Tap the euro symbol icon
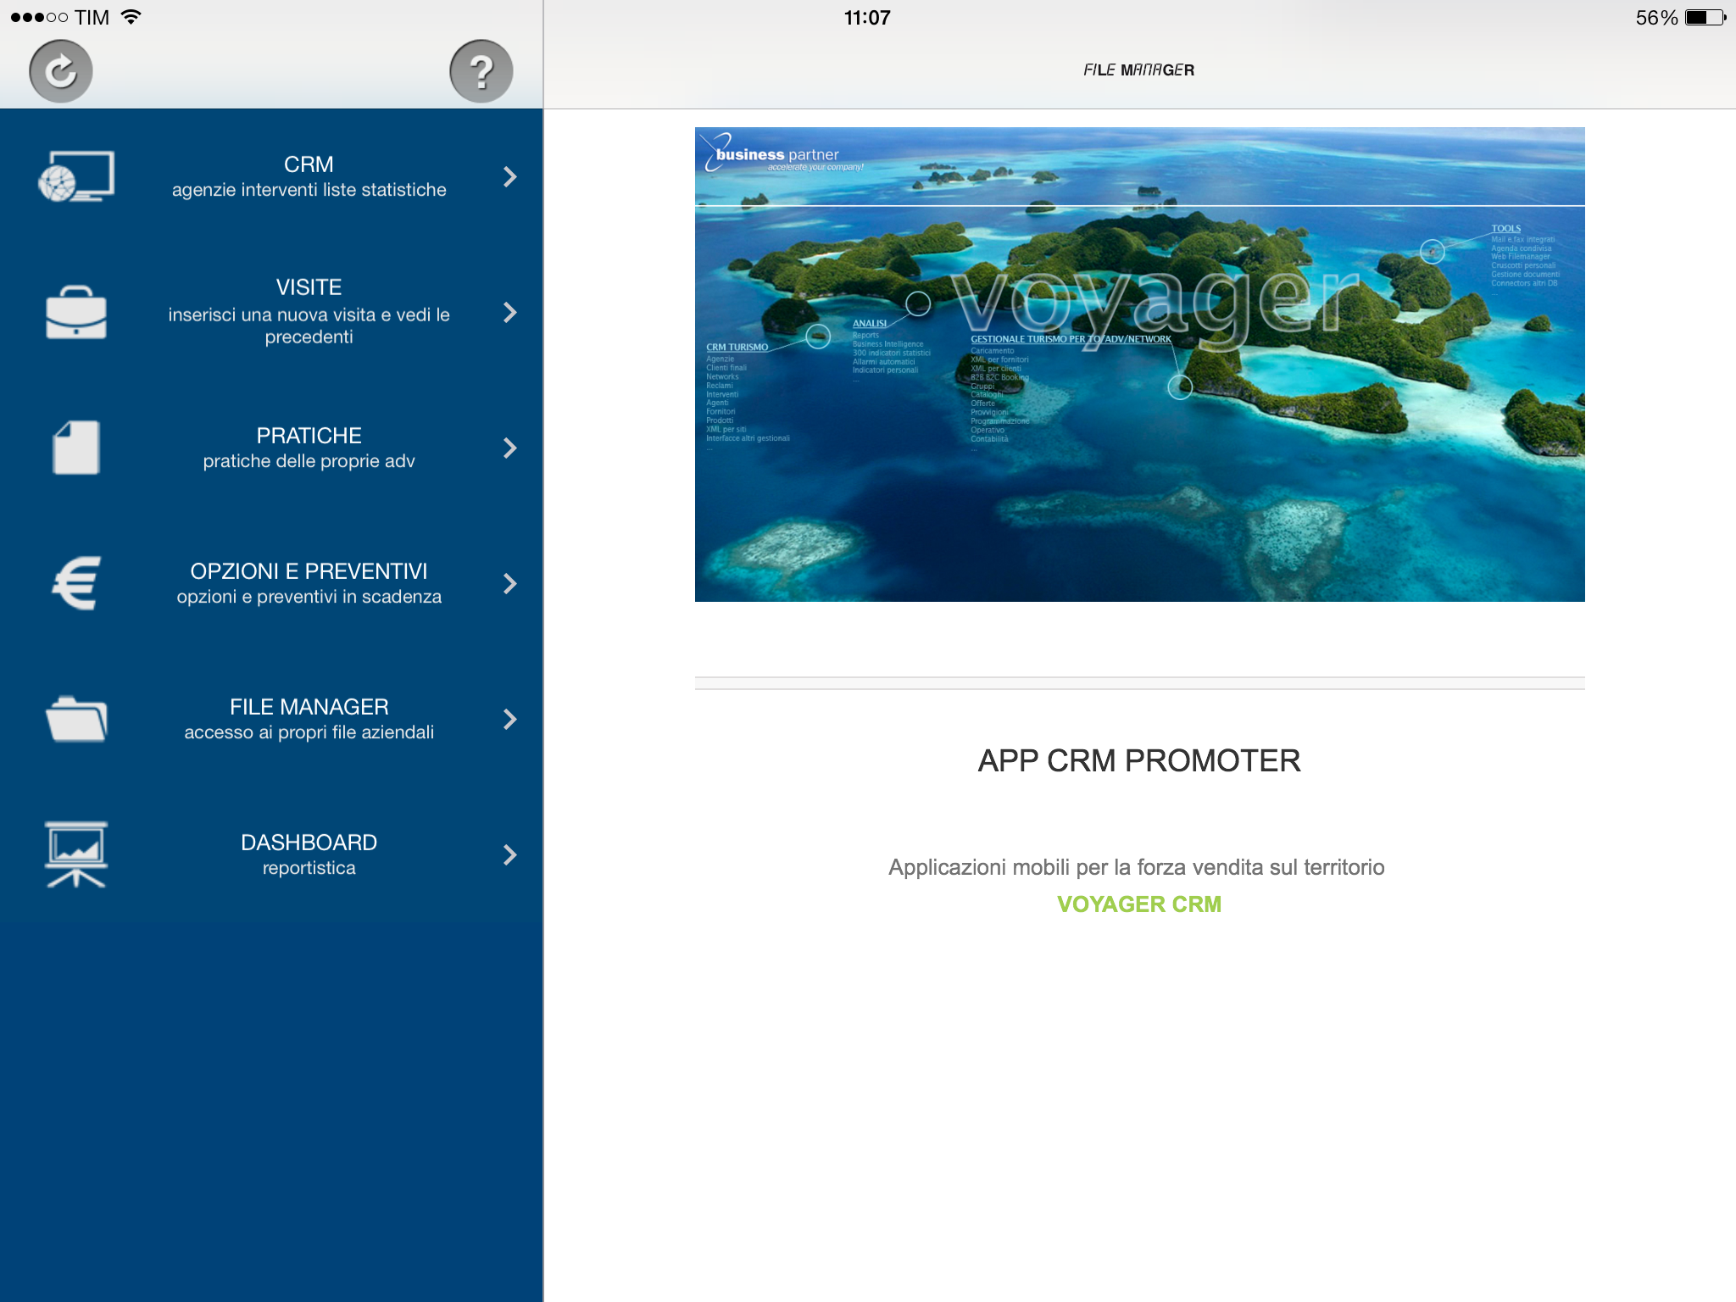 [x=76, y=583]
